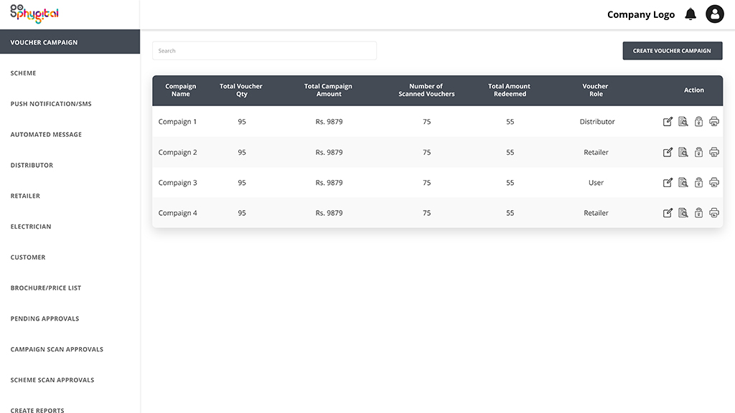Go to Push Notification/SMS section
The width and height of the screenshot is (735, 413).
pyautogui.click(x=51, y=104)
